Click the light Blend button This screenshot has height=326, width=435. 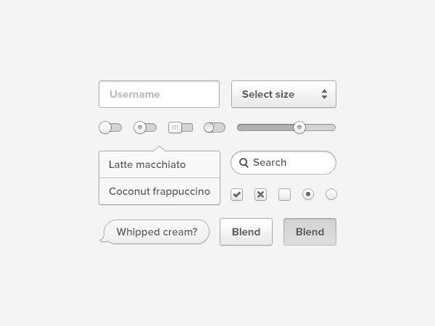pos(246,232)
